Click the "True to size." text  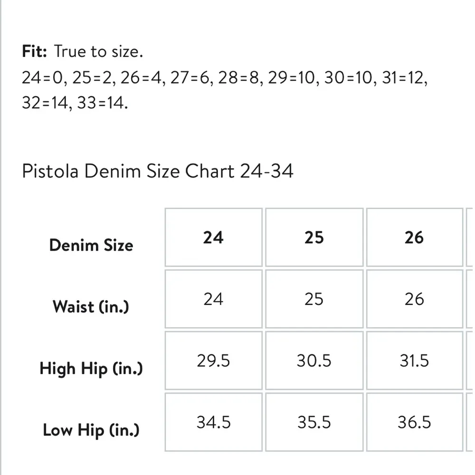[x=98, y=51]
